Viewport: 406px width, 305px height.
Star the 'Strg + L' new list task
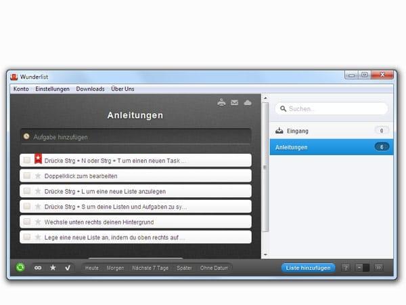pyautogui.click(x=38, y=191)
